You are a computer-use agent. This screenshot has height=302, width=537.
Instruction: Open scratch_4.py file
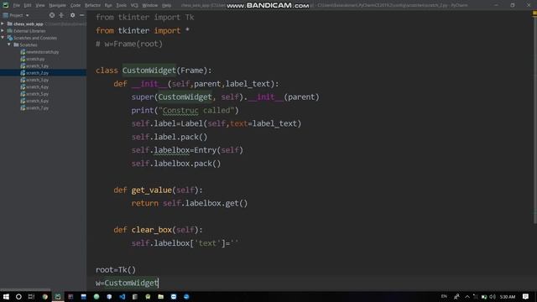coord(37,87)
